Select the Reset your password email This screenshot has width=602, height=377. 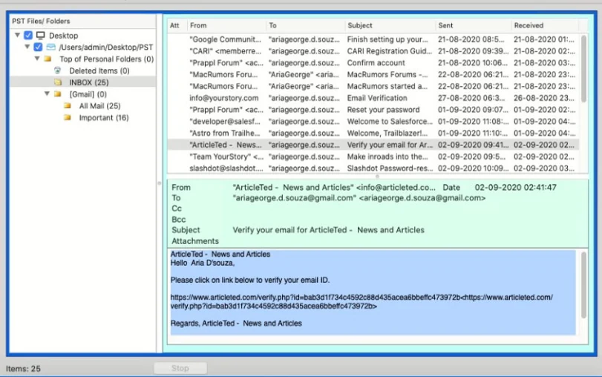pos(373,109)
